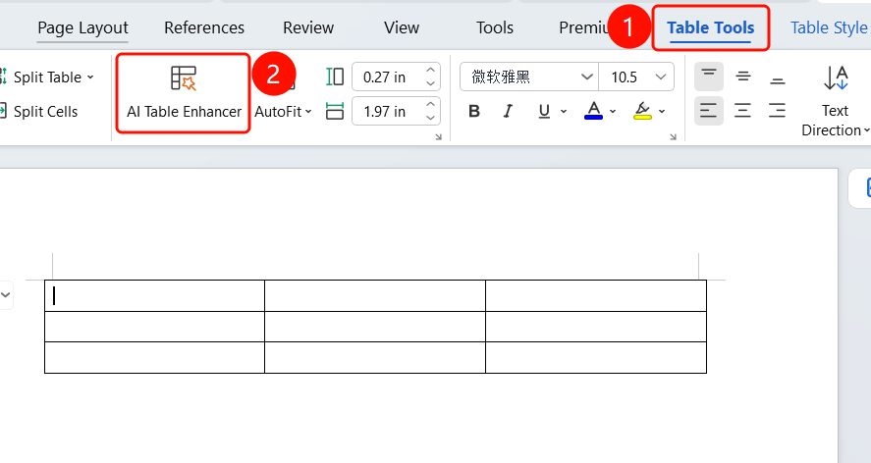The height and width of the screenshot is (463, 871).
Task: Expand the chevron left of the table
Action: pos(6,295)
